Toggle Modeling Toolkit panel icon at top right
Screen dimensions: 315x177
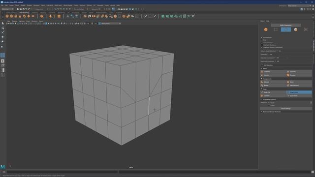[x=302, y=9]
